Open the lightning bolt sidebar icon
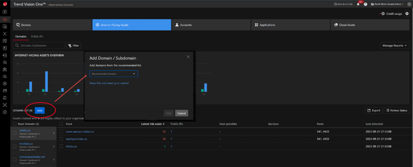 (x=5, y=48)
